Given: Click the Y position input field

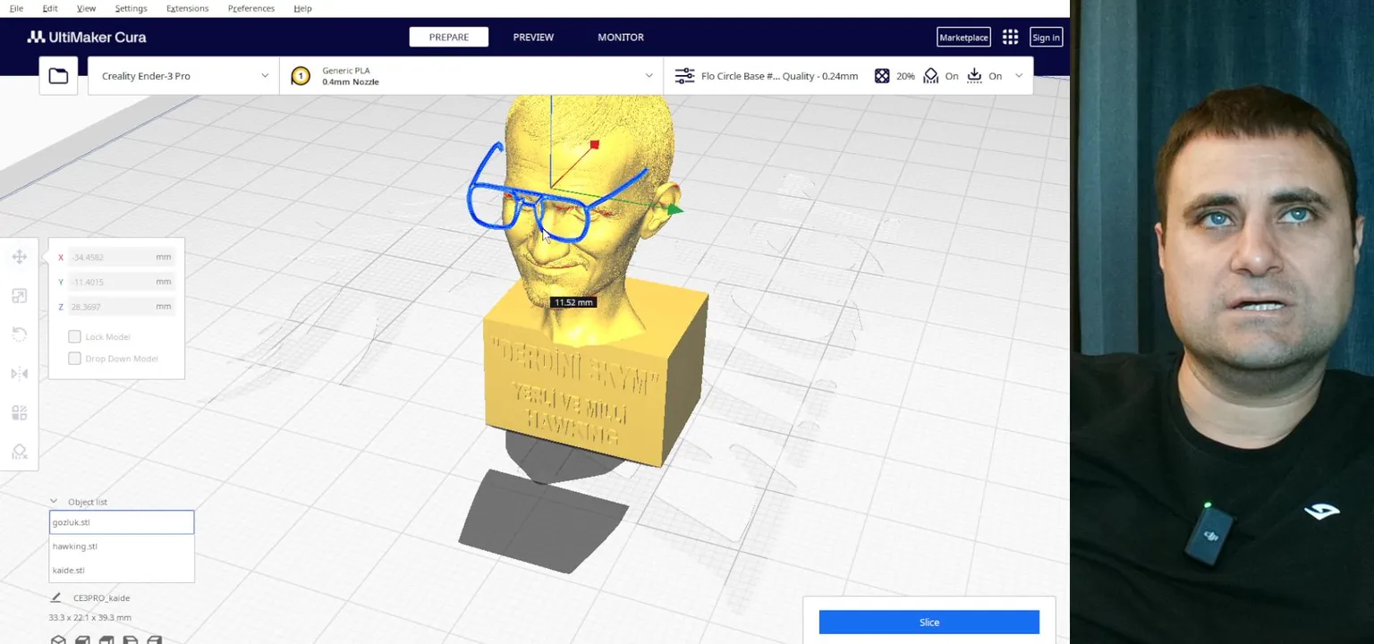Looking at the screenshot, I should 120,282.
